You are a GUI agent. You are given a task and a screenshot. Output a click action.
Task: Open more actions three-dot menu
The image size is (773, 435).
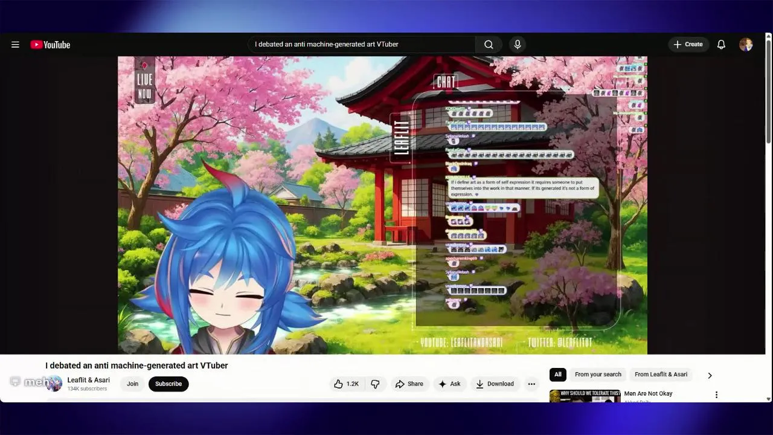[531, 384]
